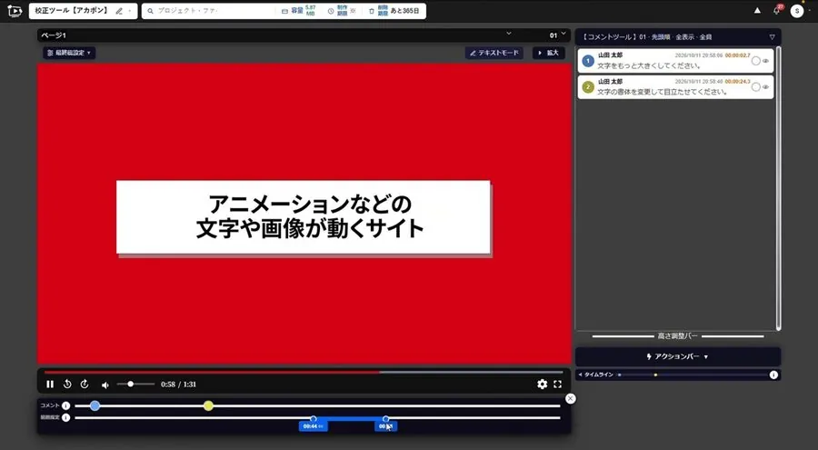The image size is (818, 450).
Task: Expand the ページ1 bar chevron
Action: (509, 34)
